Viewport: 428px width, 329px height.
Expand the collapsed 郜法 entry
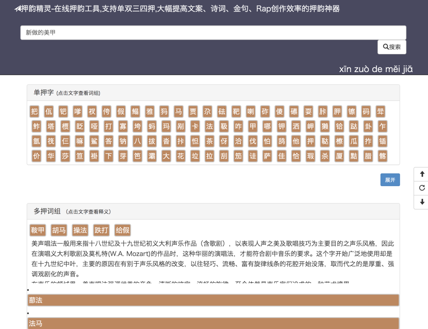click(214, 300)
